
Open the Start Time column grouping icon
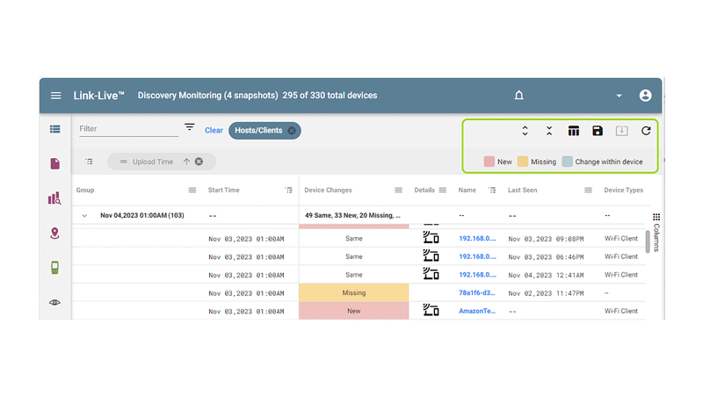click(x=289, y=190)
